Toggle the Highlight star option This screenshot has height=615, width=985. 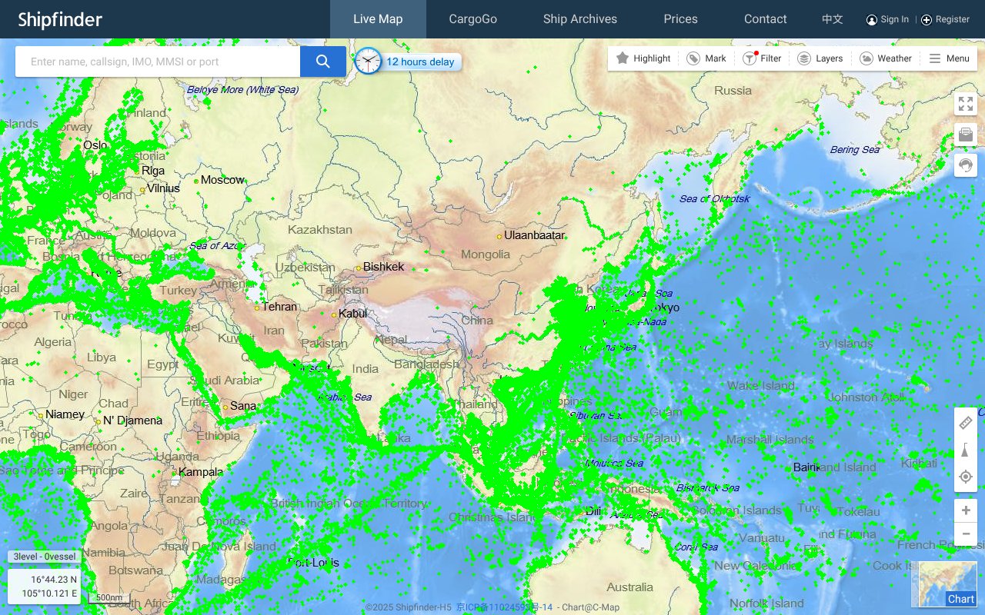click(643, 58)
